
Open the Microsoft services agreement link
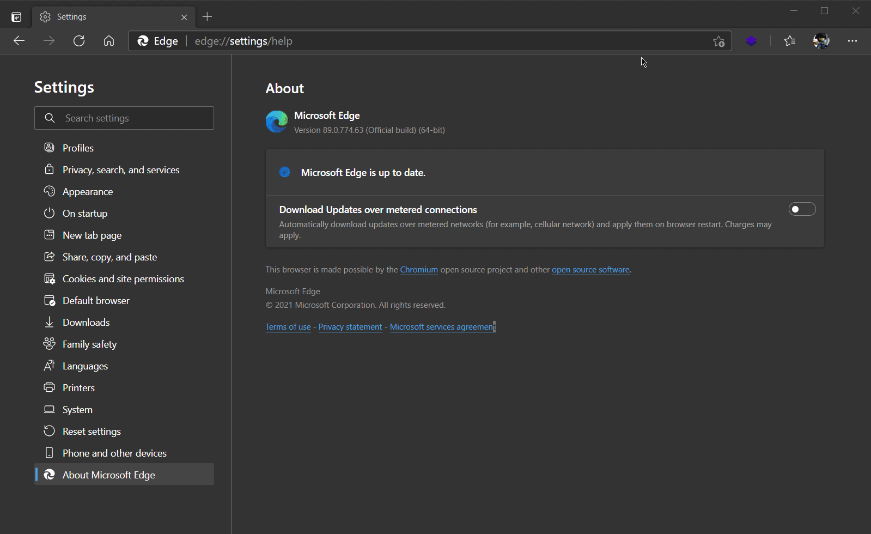442,327
